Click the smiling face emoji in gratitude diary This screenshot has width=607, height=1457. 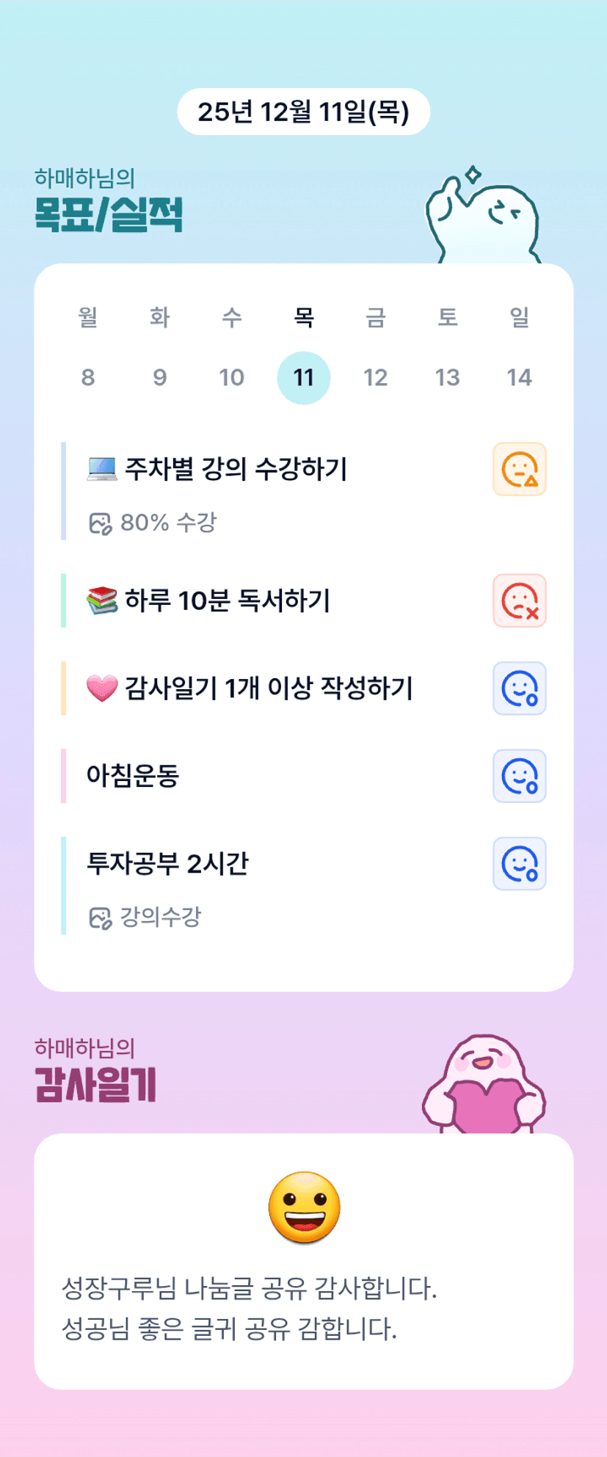304,1207
